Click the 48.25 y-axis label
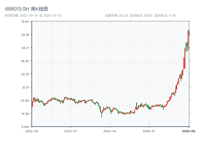The width and height of the screenshot is (210, 158). tap(25, 61)
